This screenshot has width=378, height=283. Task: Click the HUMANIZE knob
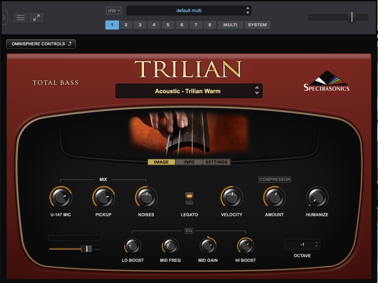pos(317,197)
